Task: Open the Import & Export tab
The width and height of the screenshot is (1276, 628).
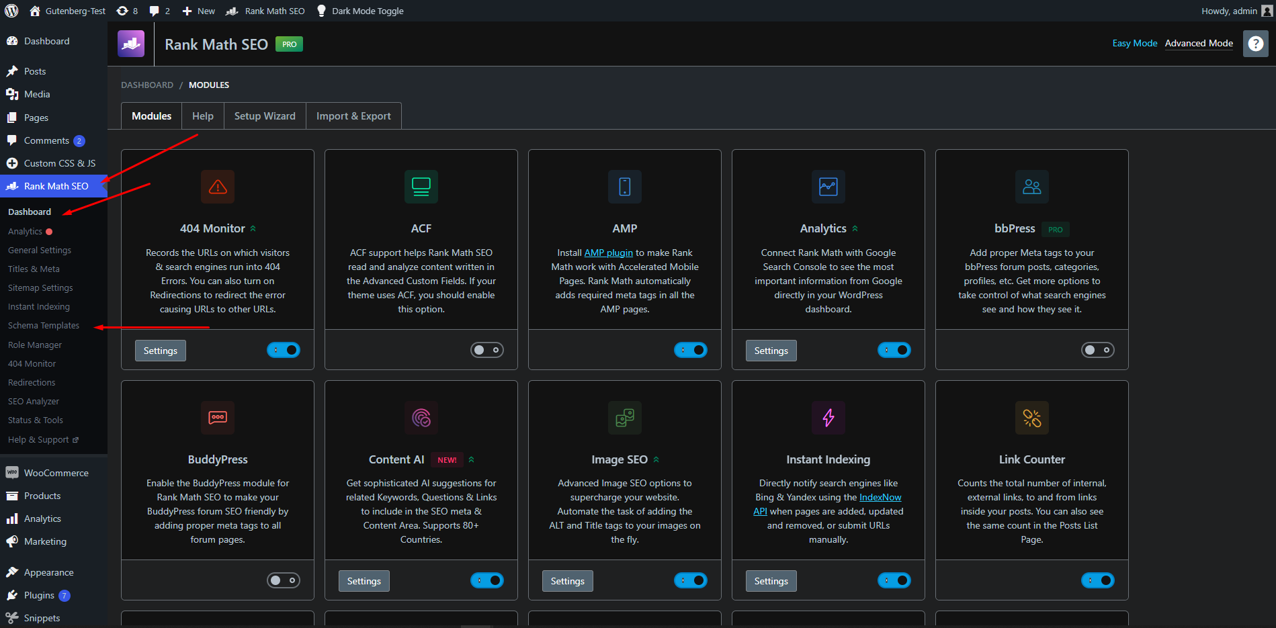Action: [353, 116]
